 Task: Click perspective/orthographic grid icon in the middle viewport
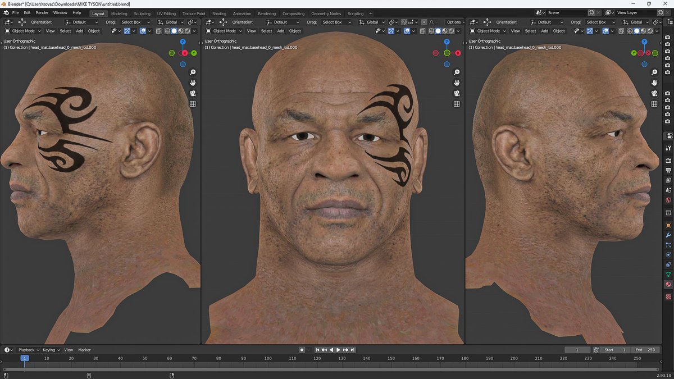coord(457,104)
